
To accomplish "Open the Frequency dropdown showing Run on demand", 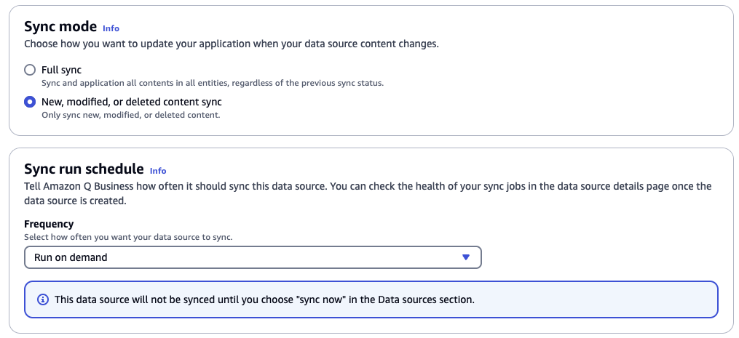I will (253, 257).
